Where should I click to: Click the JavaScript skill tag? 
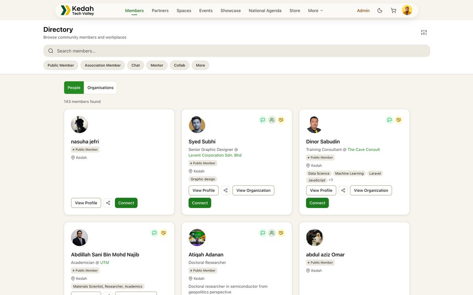click(317, 180)
